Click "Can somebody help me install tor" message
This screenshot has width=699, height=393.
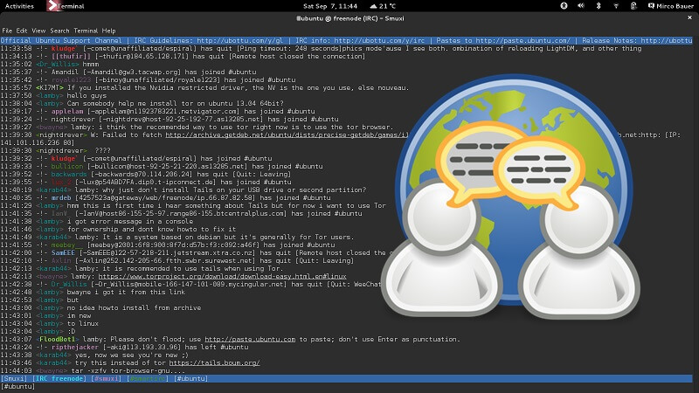[x=176, y=104]
